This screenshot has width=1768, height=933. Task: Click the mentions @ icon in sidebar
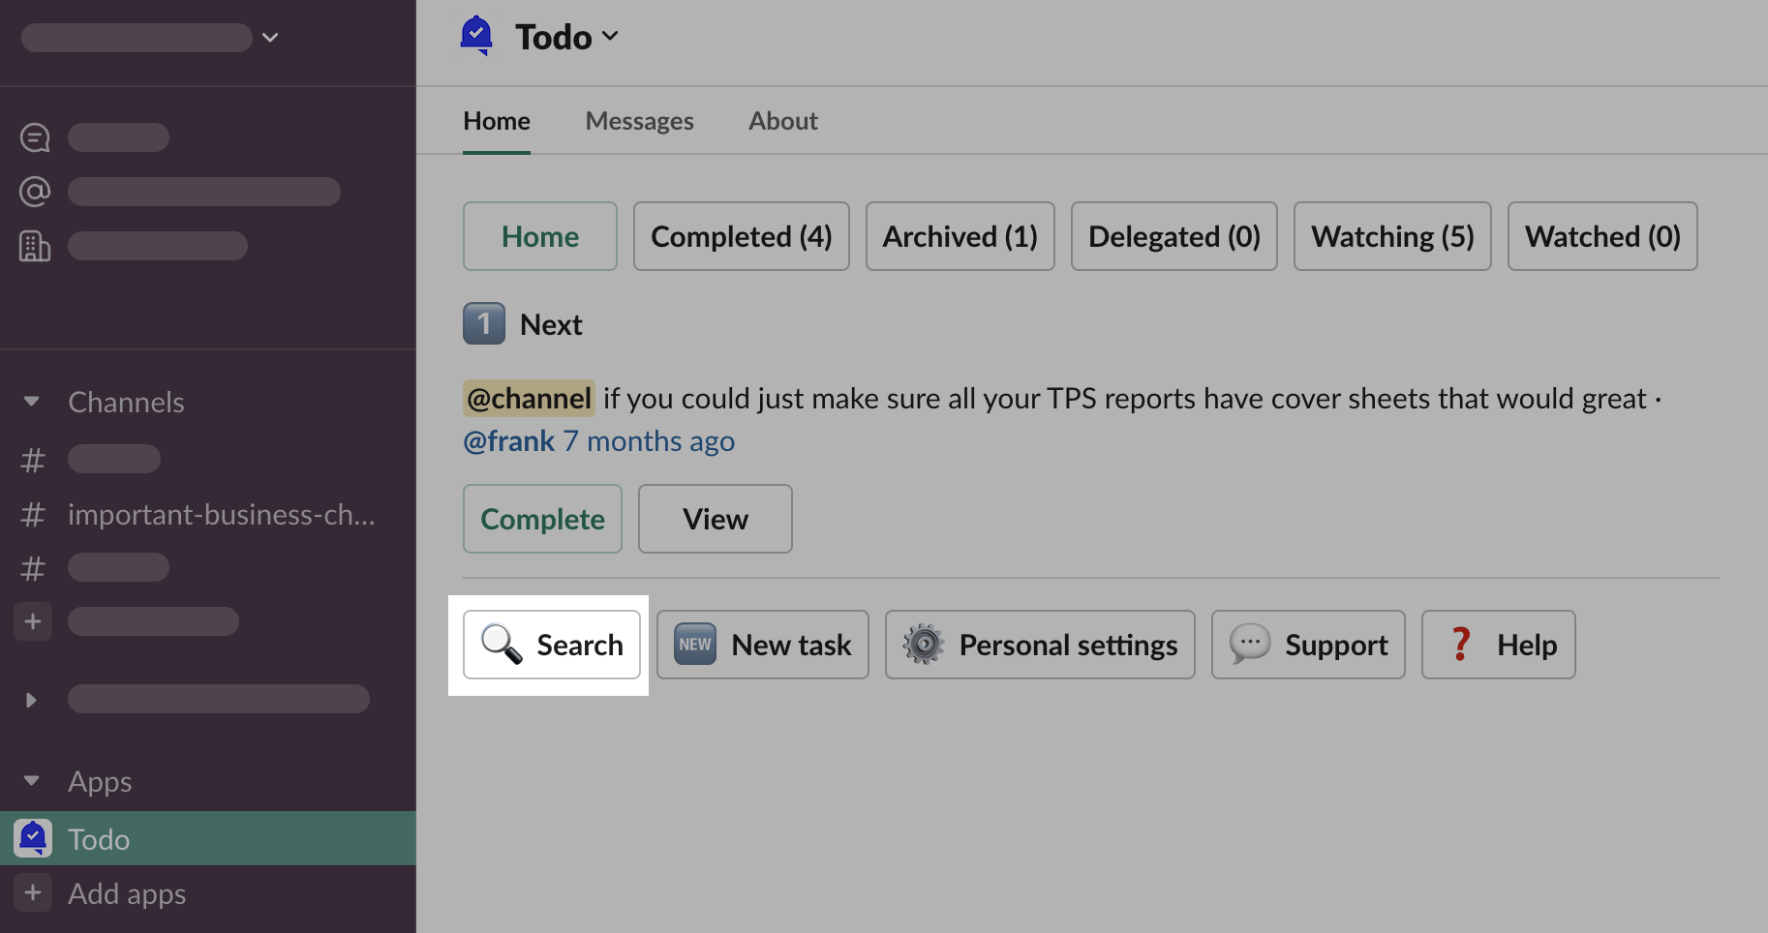(35, 192)
